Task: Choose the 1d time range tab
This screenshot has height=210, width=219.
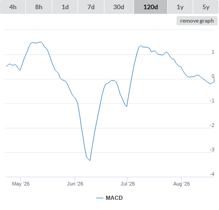Action: point(65,7)
